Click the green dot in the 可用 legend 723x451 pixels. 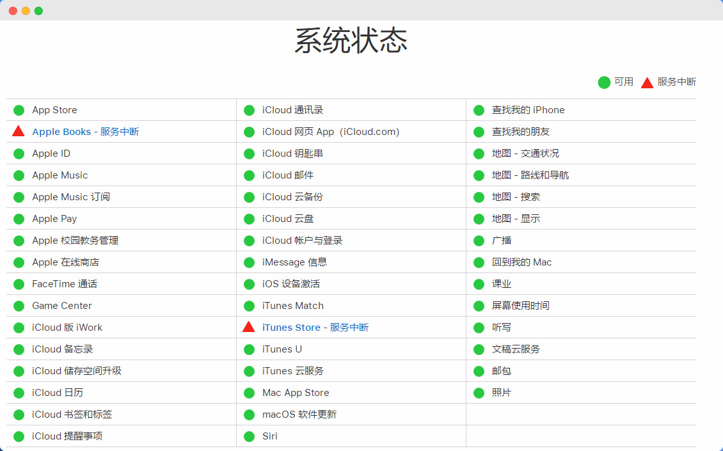[x=603, y=82]
